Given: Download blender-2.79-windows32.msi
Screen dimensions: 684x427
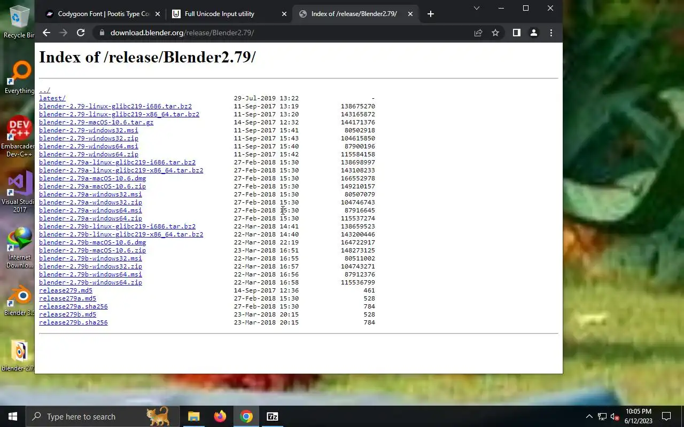Looking at the screenshot, I should coord(89,130).
